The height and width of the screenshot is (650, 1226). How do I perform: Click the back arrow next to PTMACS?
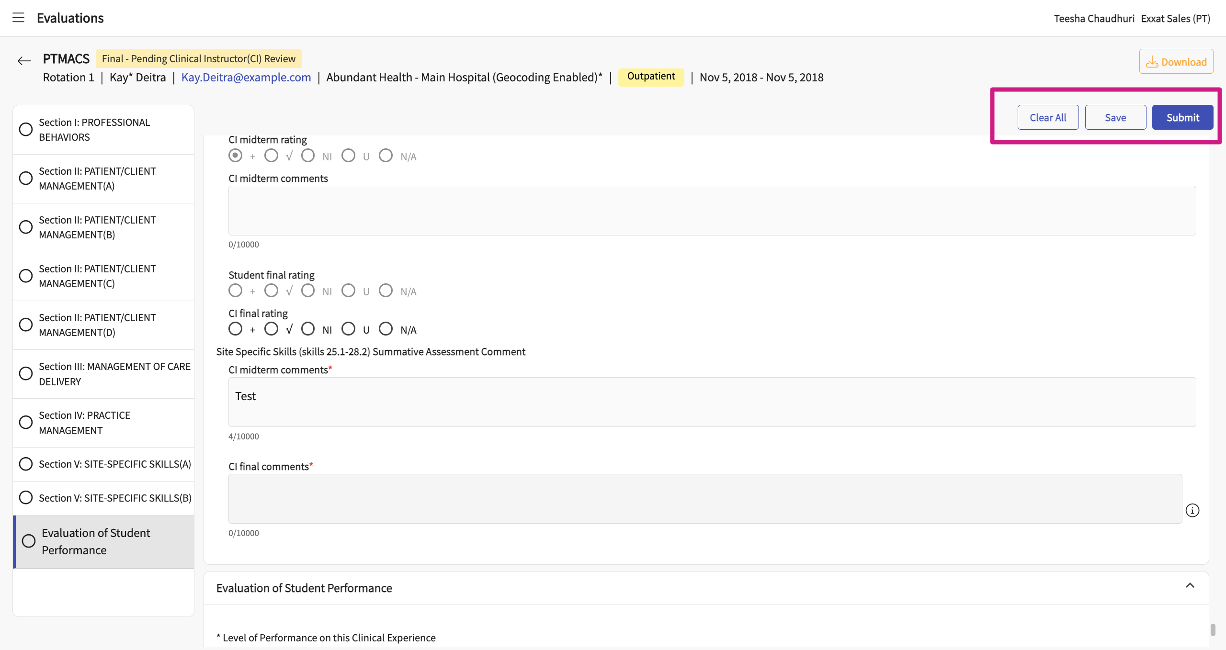point(24,61)
